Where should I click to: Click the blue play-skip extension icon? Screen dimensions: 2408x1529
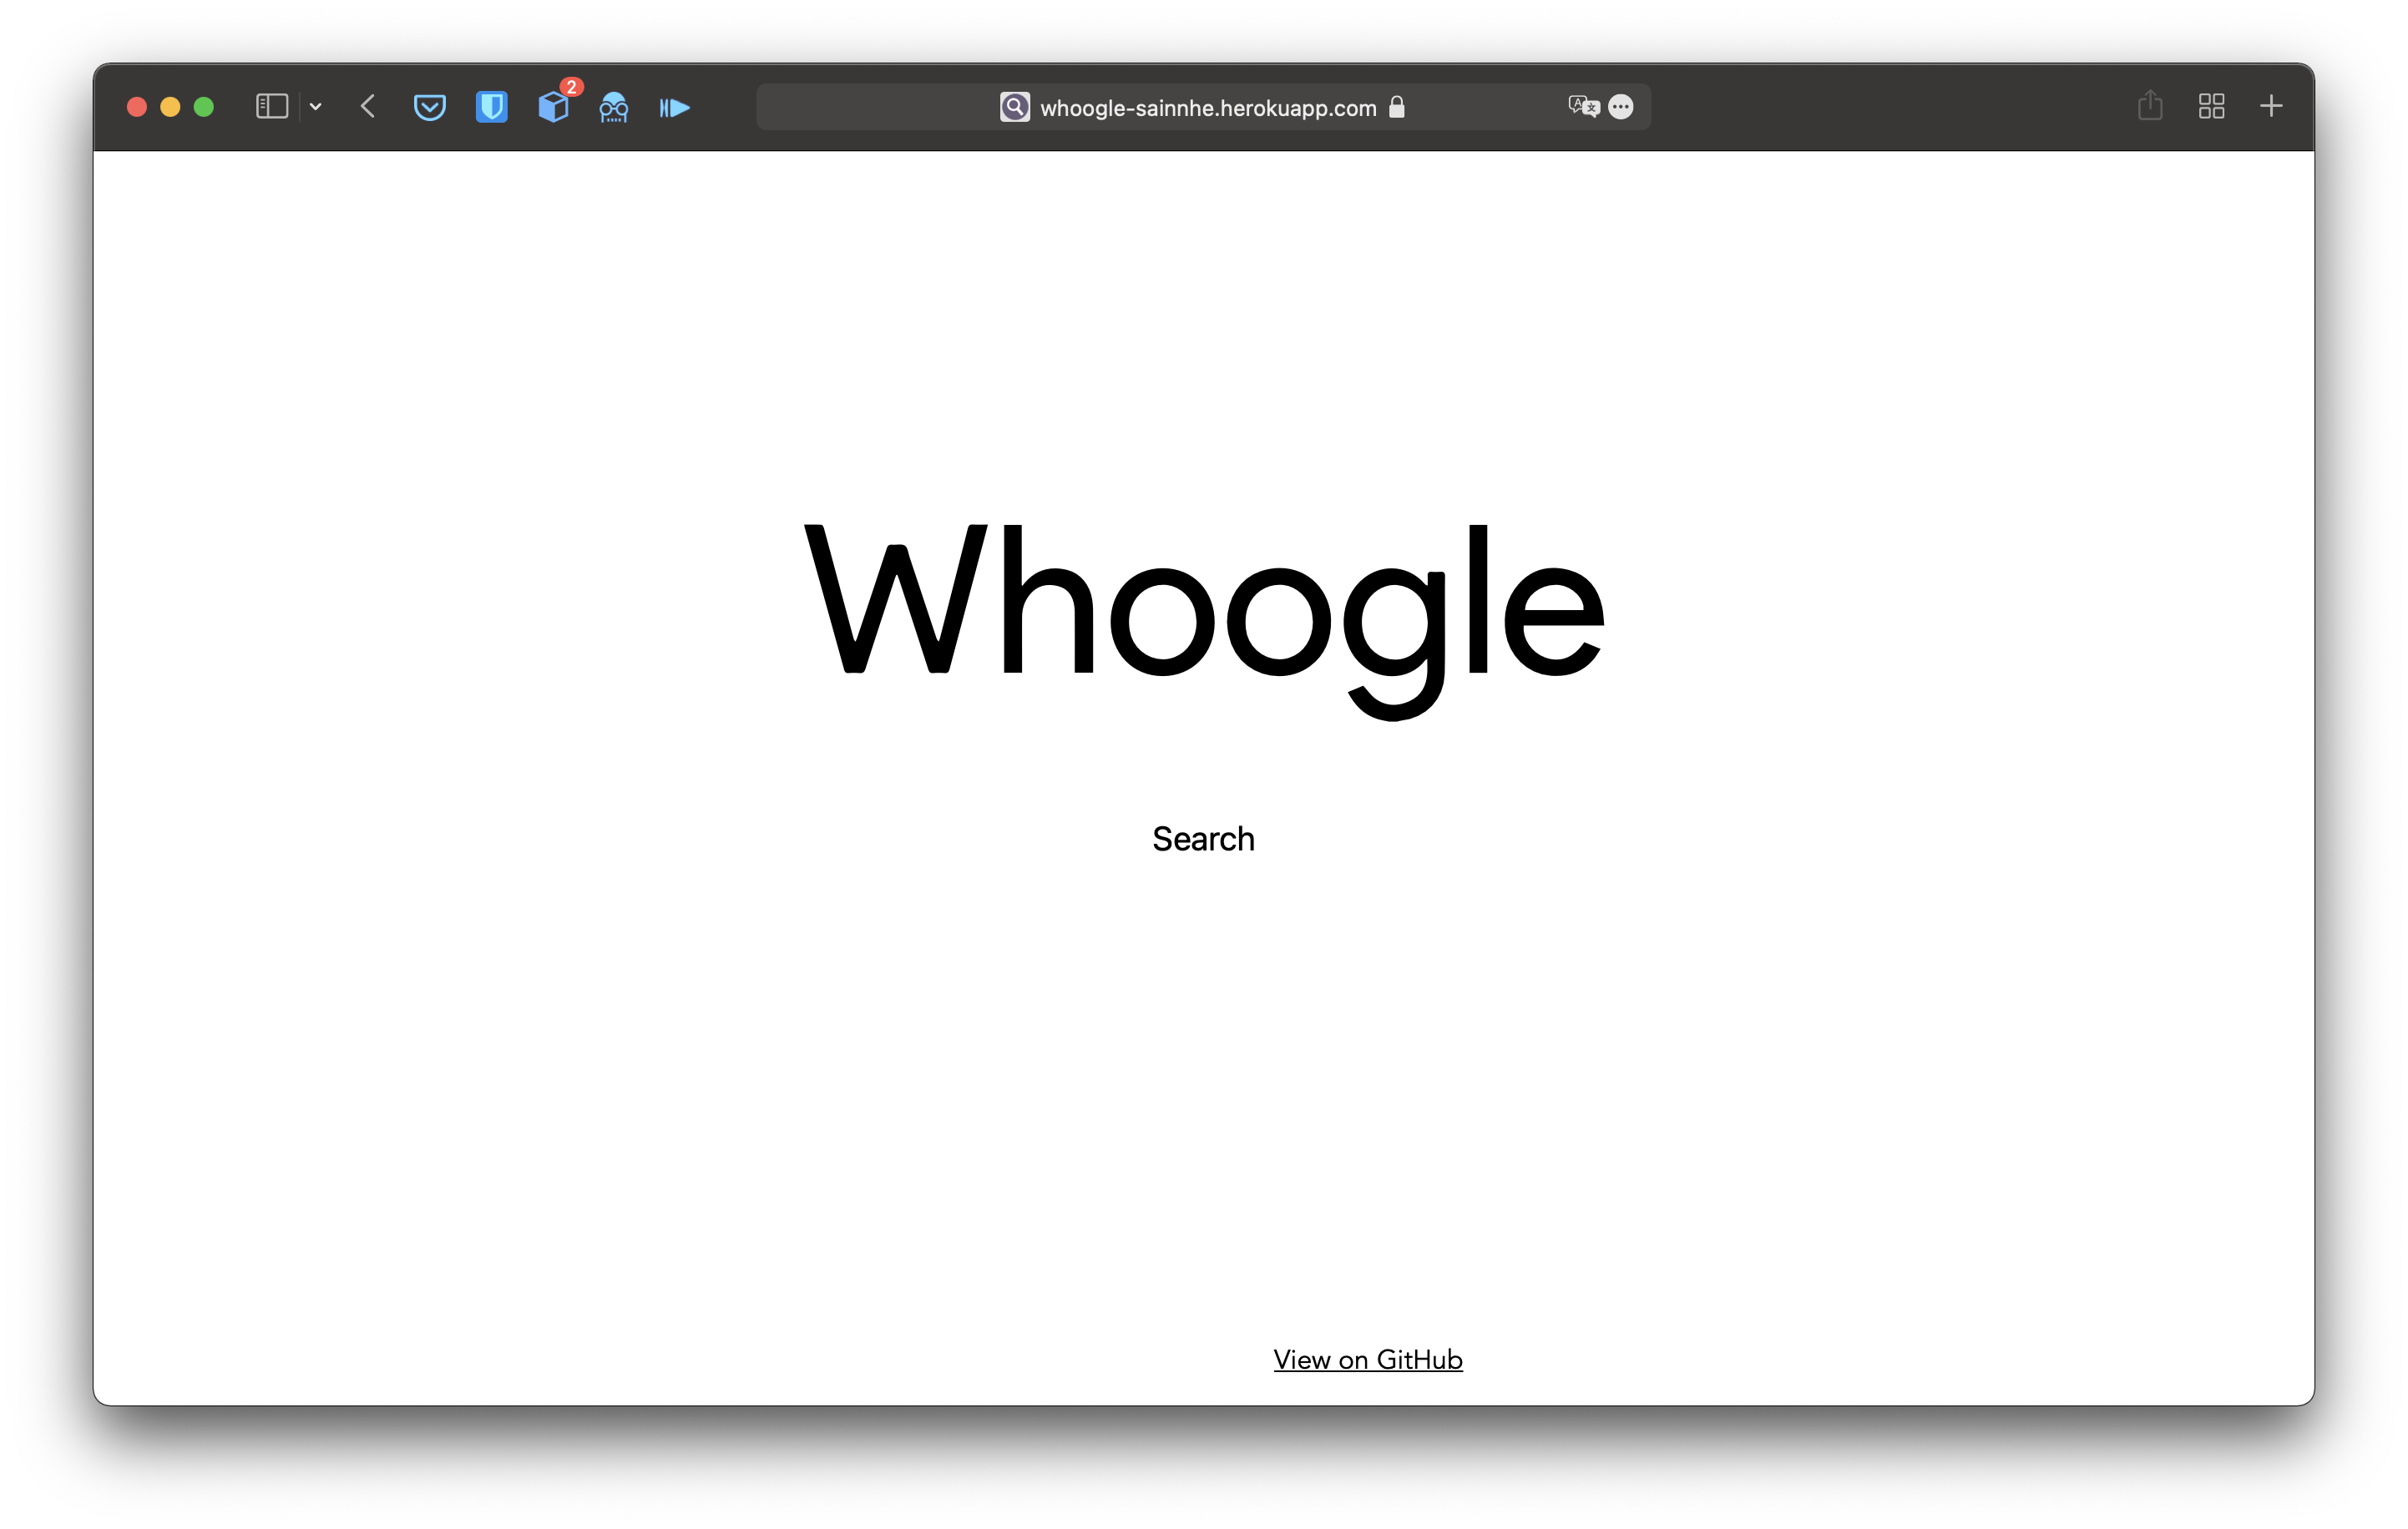pyautogui.click(x=675, y=108)
